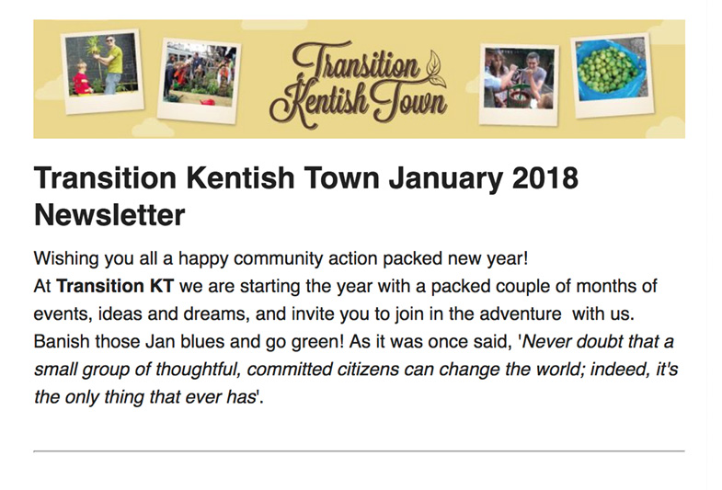Viewport: 722px width, 490px height.
Task: Click the italic 'the only thing that ever has' line
Action: click(x=145, y=397)
